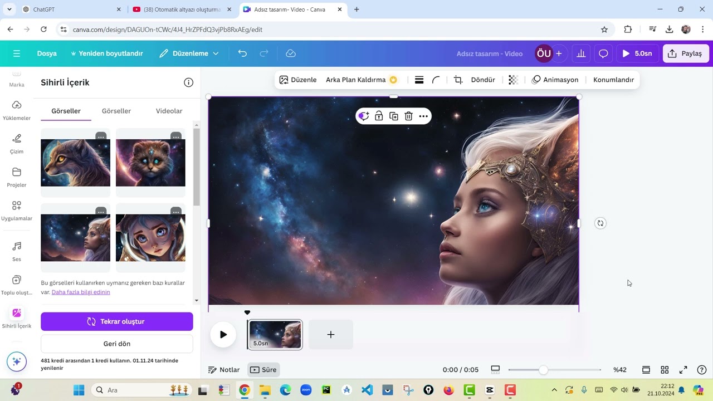Open the corner rounding tool

click(x=436, y=80)
